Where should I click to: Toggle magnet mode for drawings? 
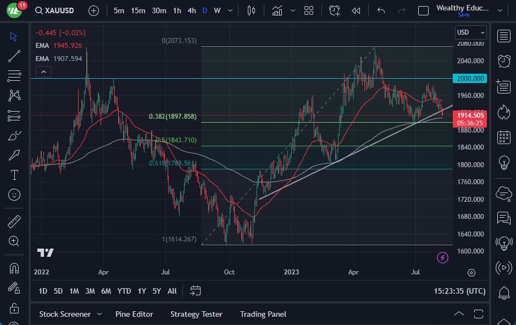[x=14, y=268]
